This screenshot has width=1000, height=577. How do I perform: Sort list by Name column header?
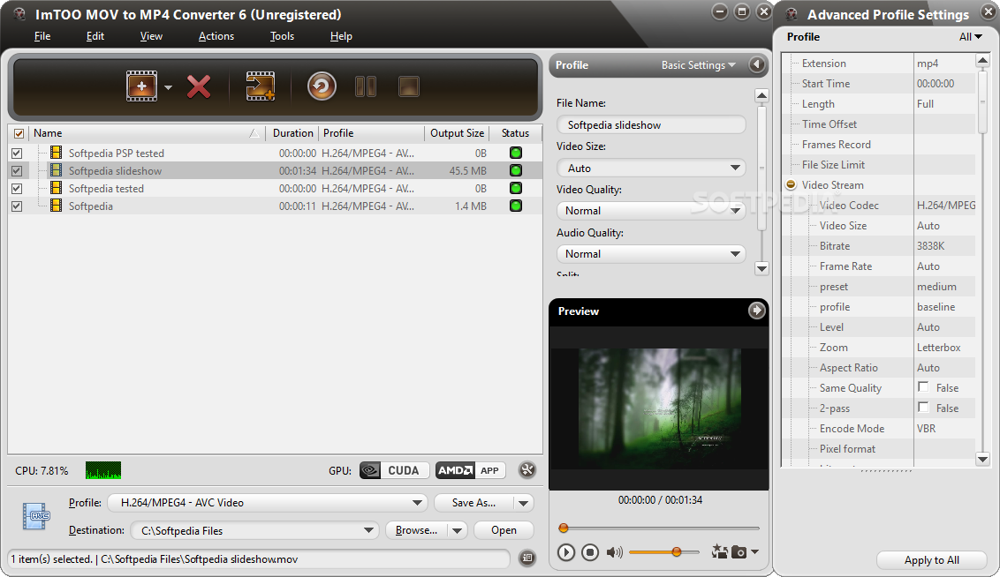tap(147, 133)
